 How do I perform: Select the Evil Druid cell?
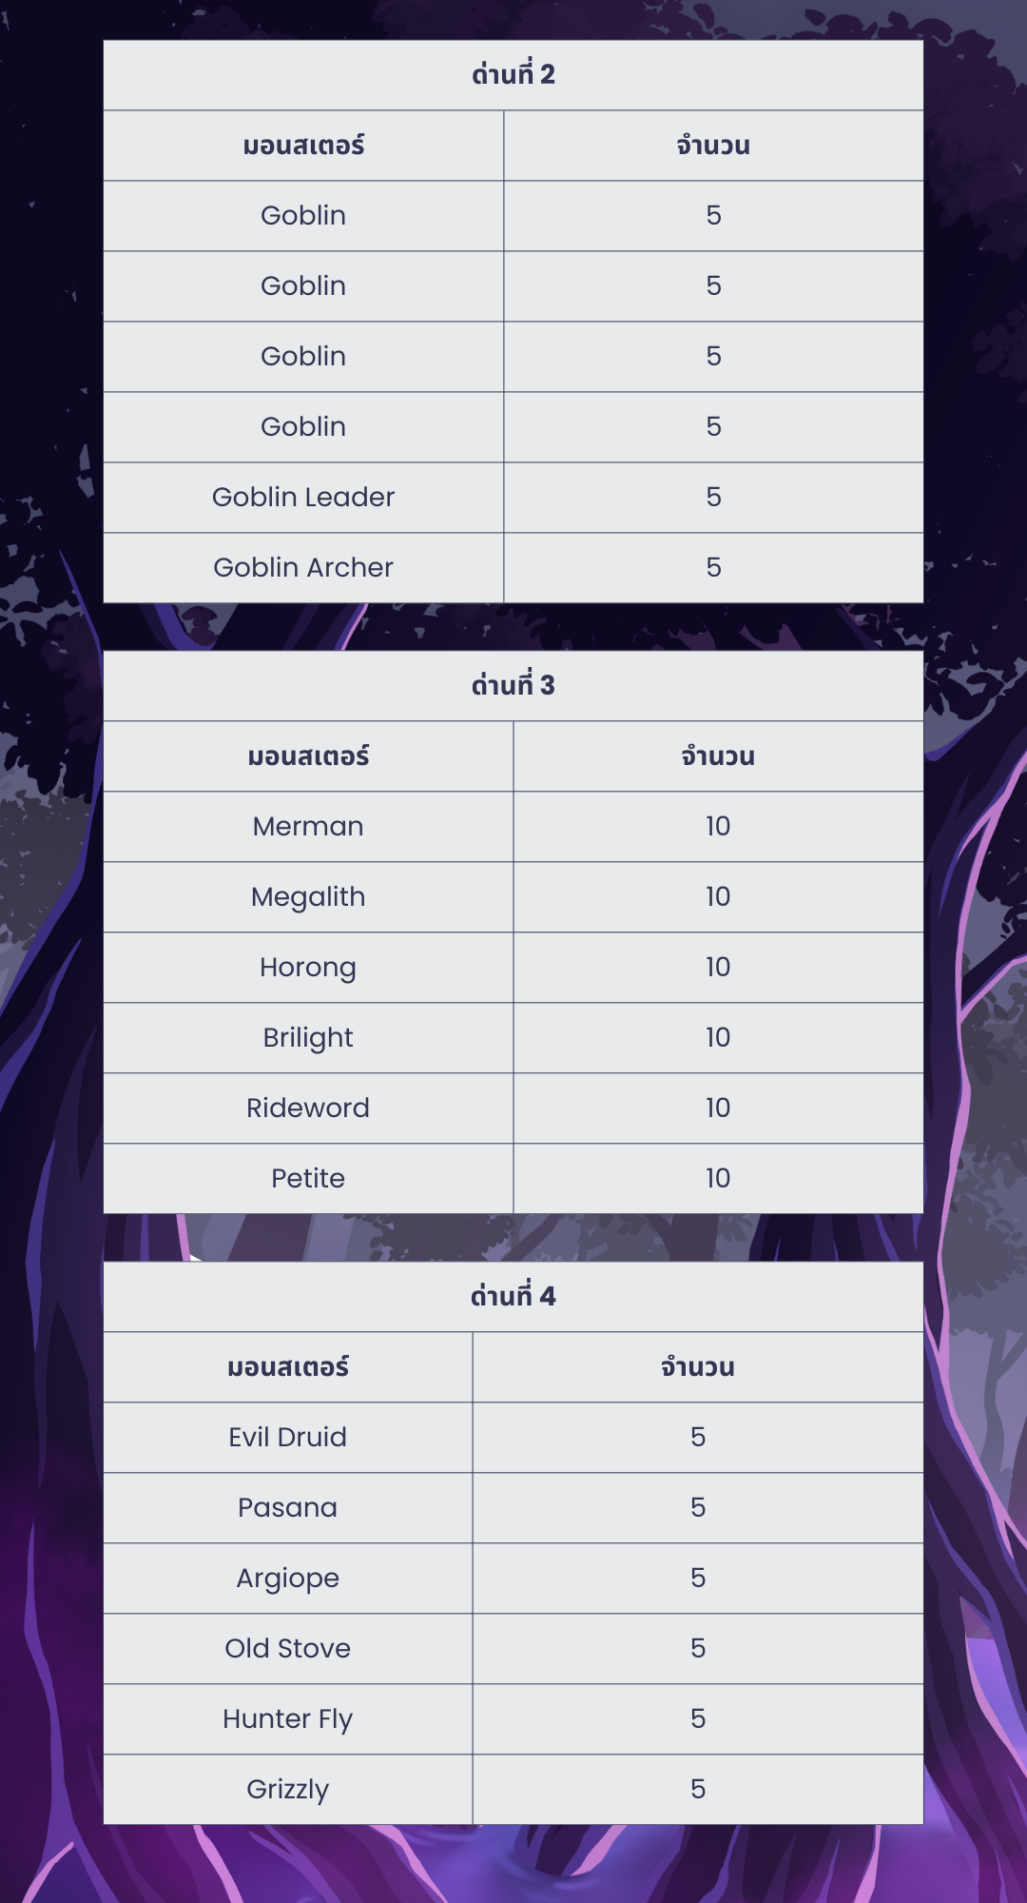pos(287,1438)
